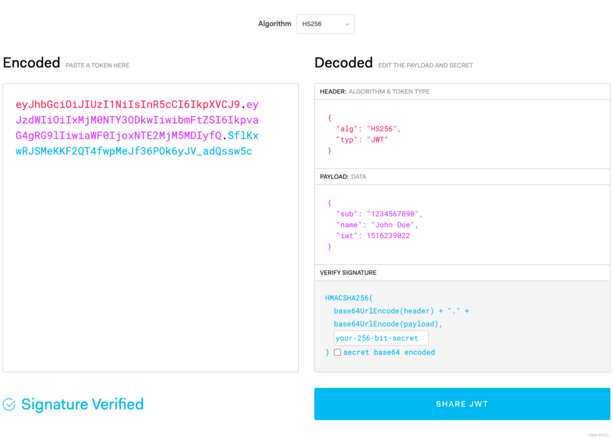Click the PAYLOAD: DATA section label
Screen dimensions: 613x439
tap(343, 176)
